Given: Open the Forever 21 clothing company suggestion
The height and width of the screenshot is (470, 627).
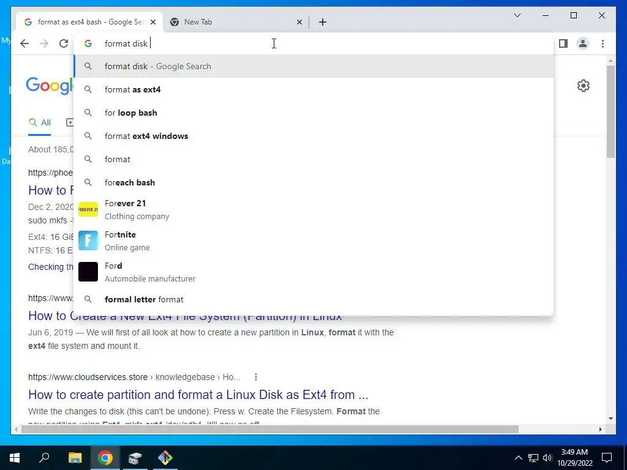Looking at the screenshot, I should [314, 209].
